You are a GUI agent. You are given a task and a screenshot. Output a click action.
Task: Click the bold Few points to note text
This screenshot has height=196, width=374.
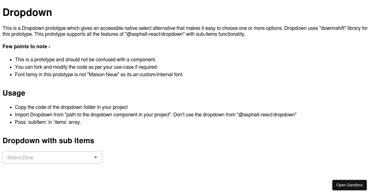[26, 47]
